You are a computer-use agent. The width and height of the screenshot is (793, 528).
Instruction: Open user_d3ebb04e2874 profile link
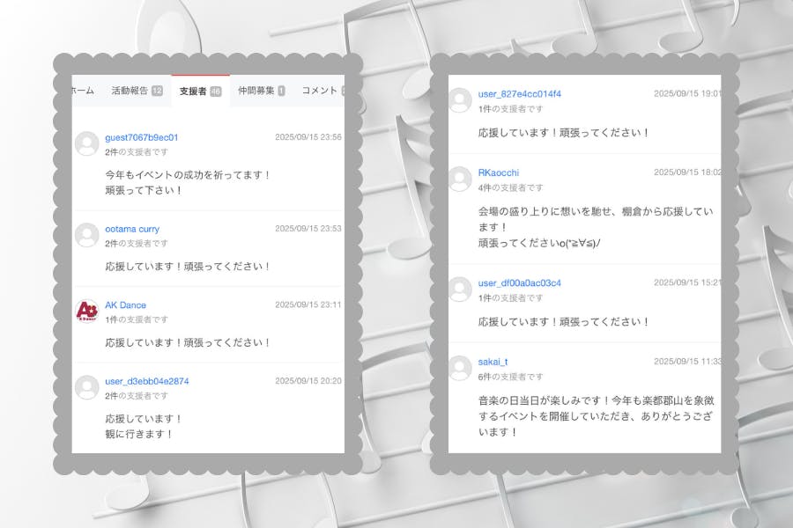click(x=146, y=381)
